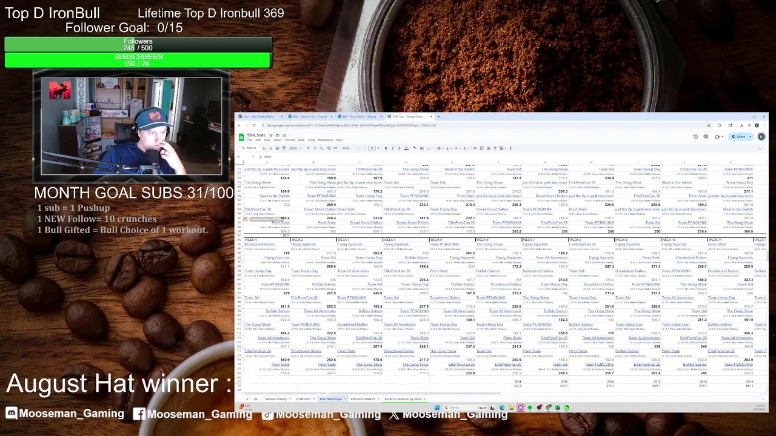The image size is (776, 436).
Task: Select the 2015 year cell
Action: pyautogui.click(x=546, y=381)
